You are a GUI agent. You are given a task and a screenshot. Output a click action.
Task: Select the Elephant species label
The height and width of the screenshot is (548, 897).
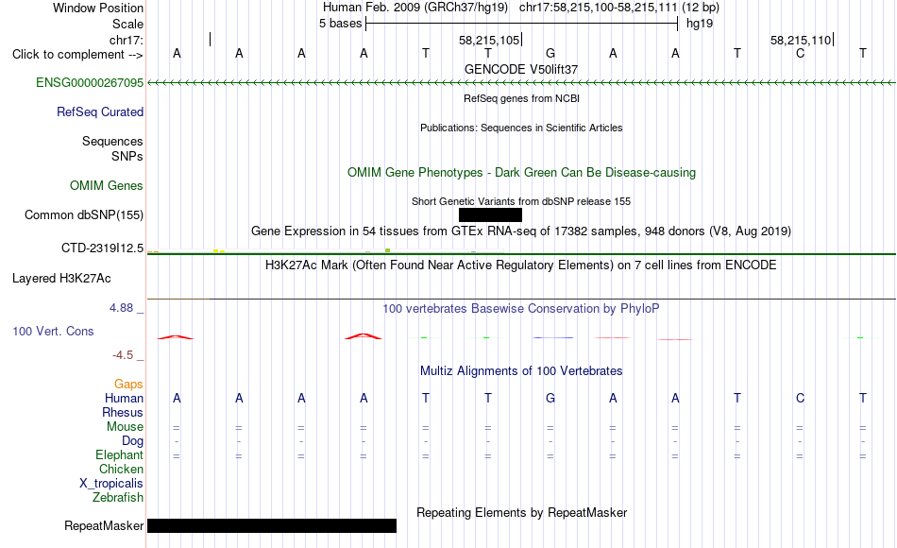click(120, 455)
